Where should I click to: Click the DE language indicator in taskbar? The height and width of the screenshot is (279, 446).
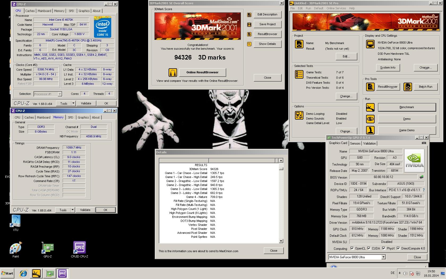coord(393,273)
